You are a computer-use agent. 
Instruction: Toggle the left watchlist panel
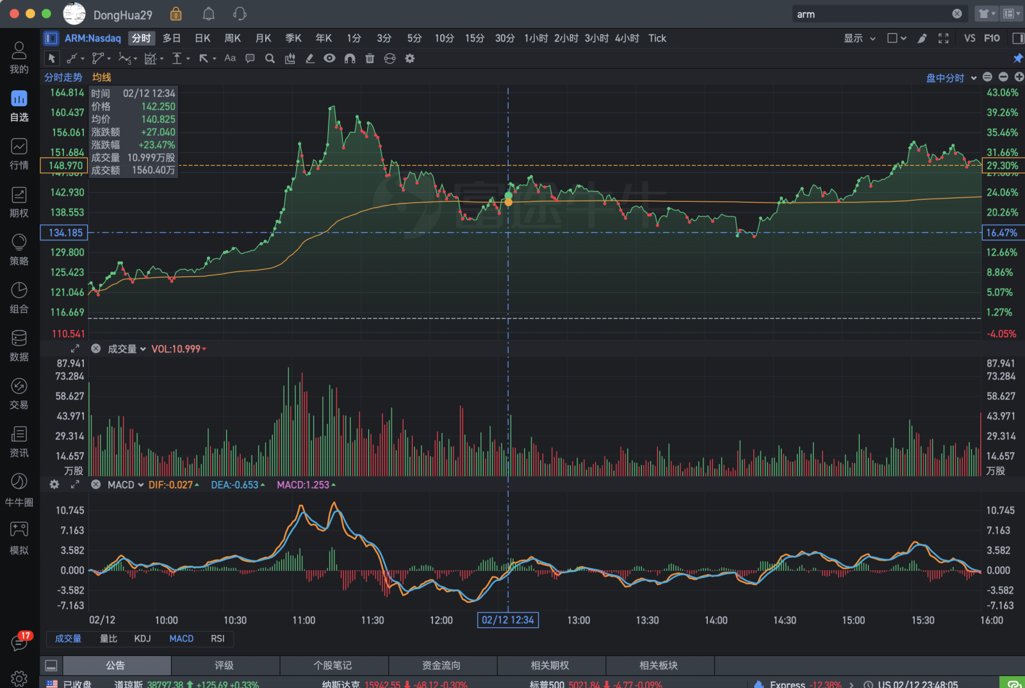[51, 38]
